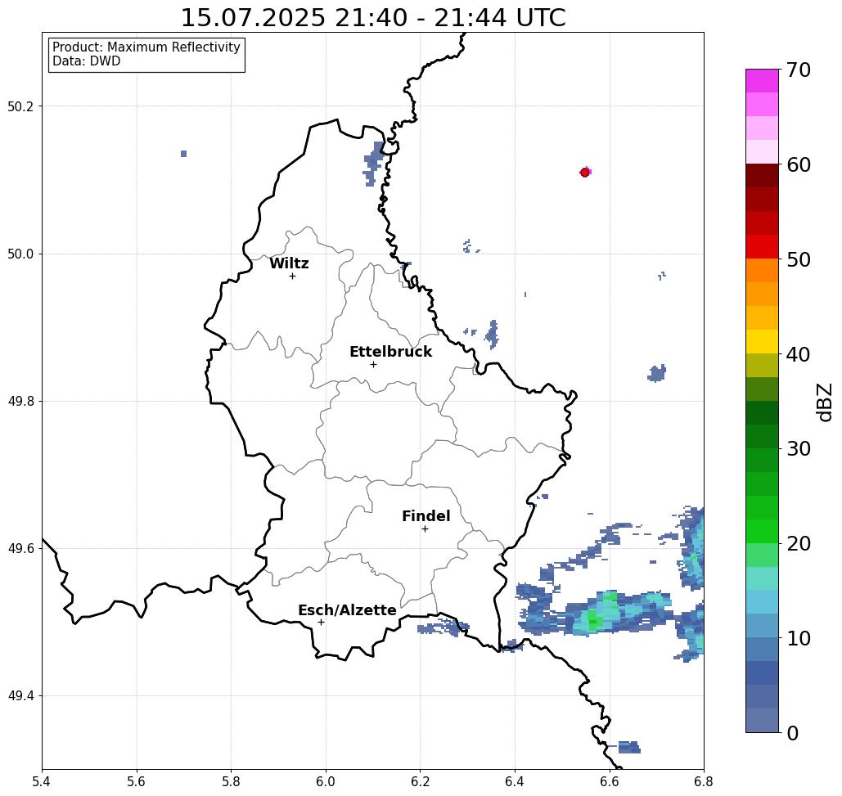The width and height of the screenshot is (842, 796).
Task: Click the longitude tick label 6.2
Action: pyautogui.click(x=421, y=781)
